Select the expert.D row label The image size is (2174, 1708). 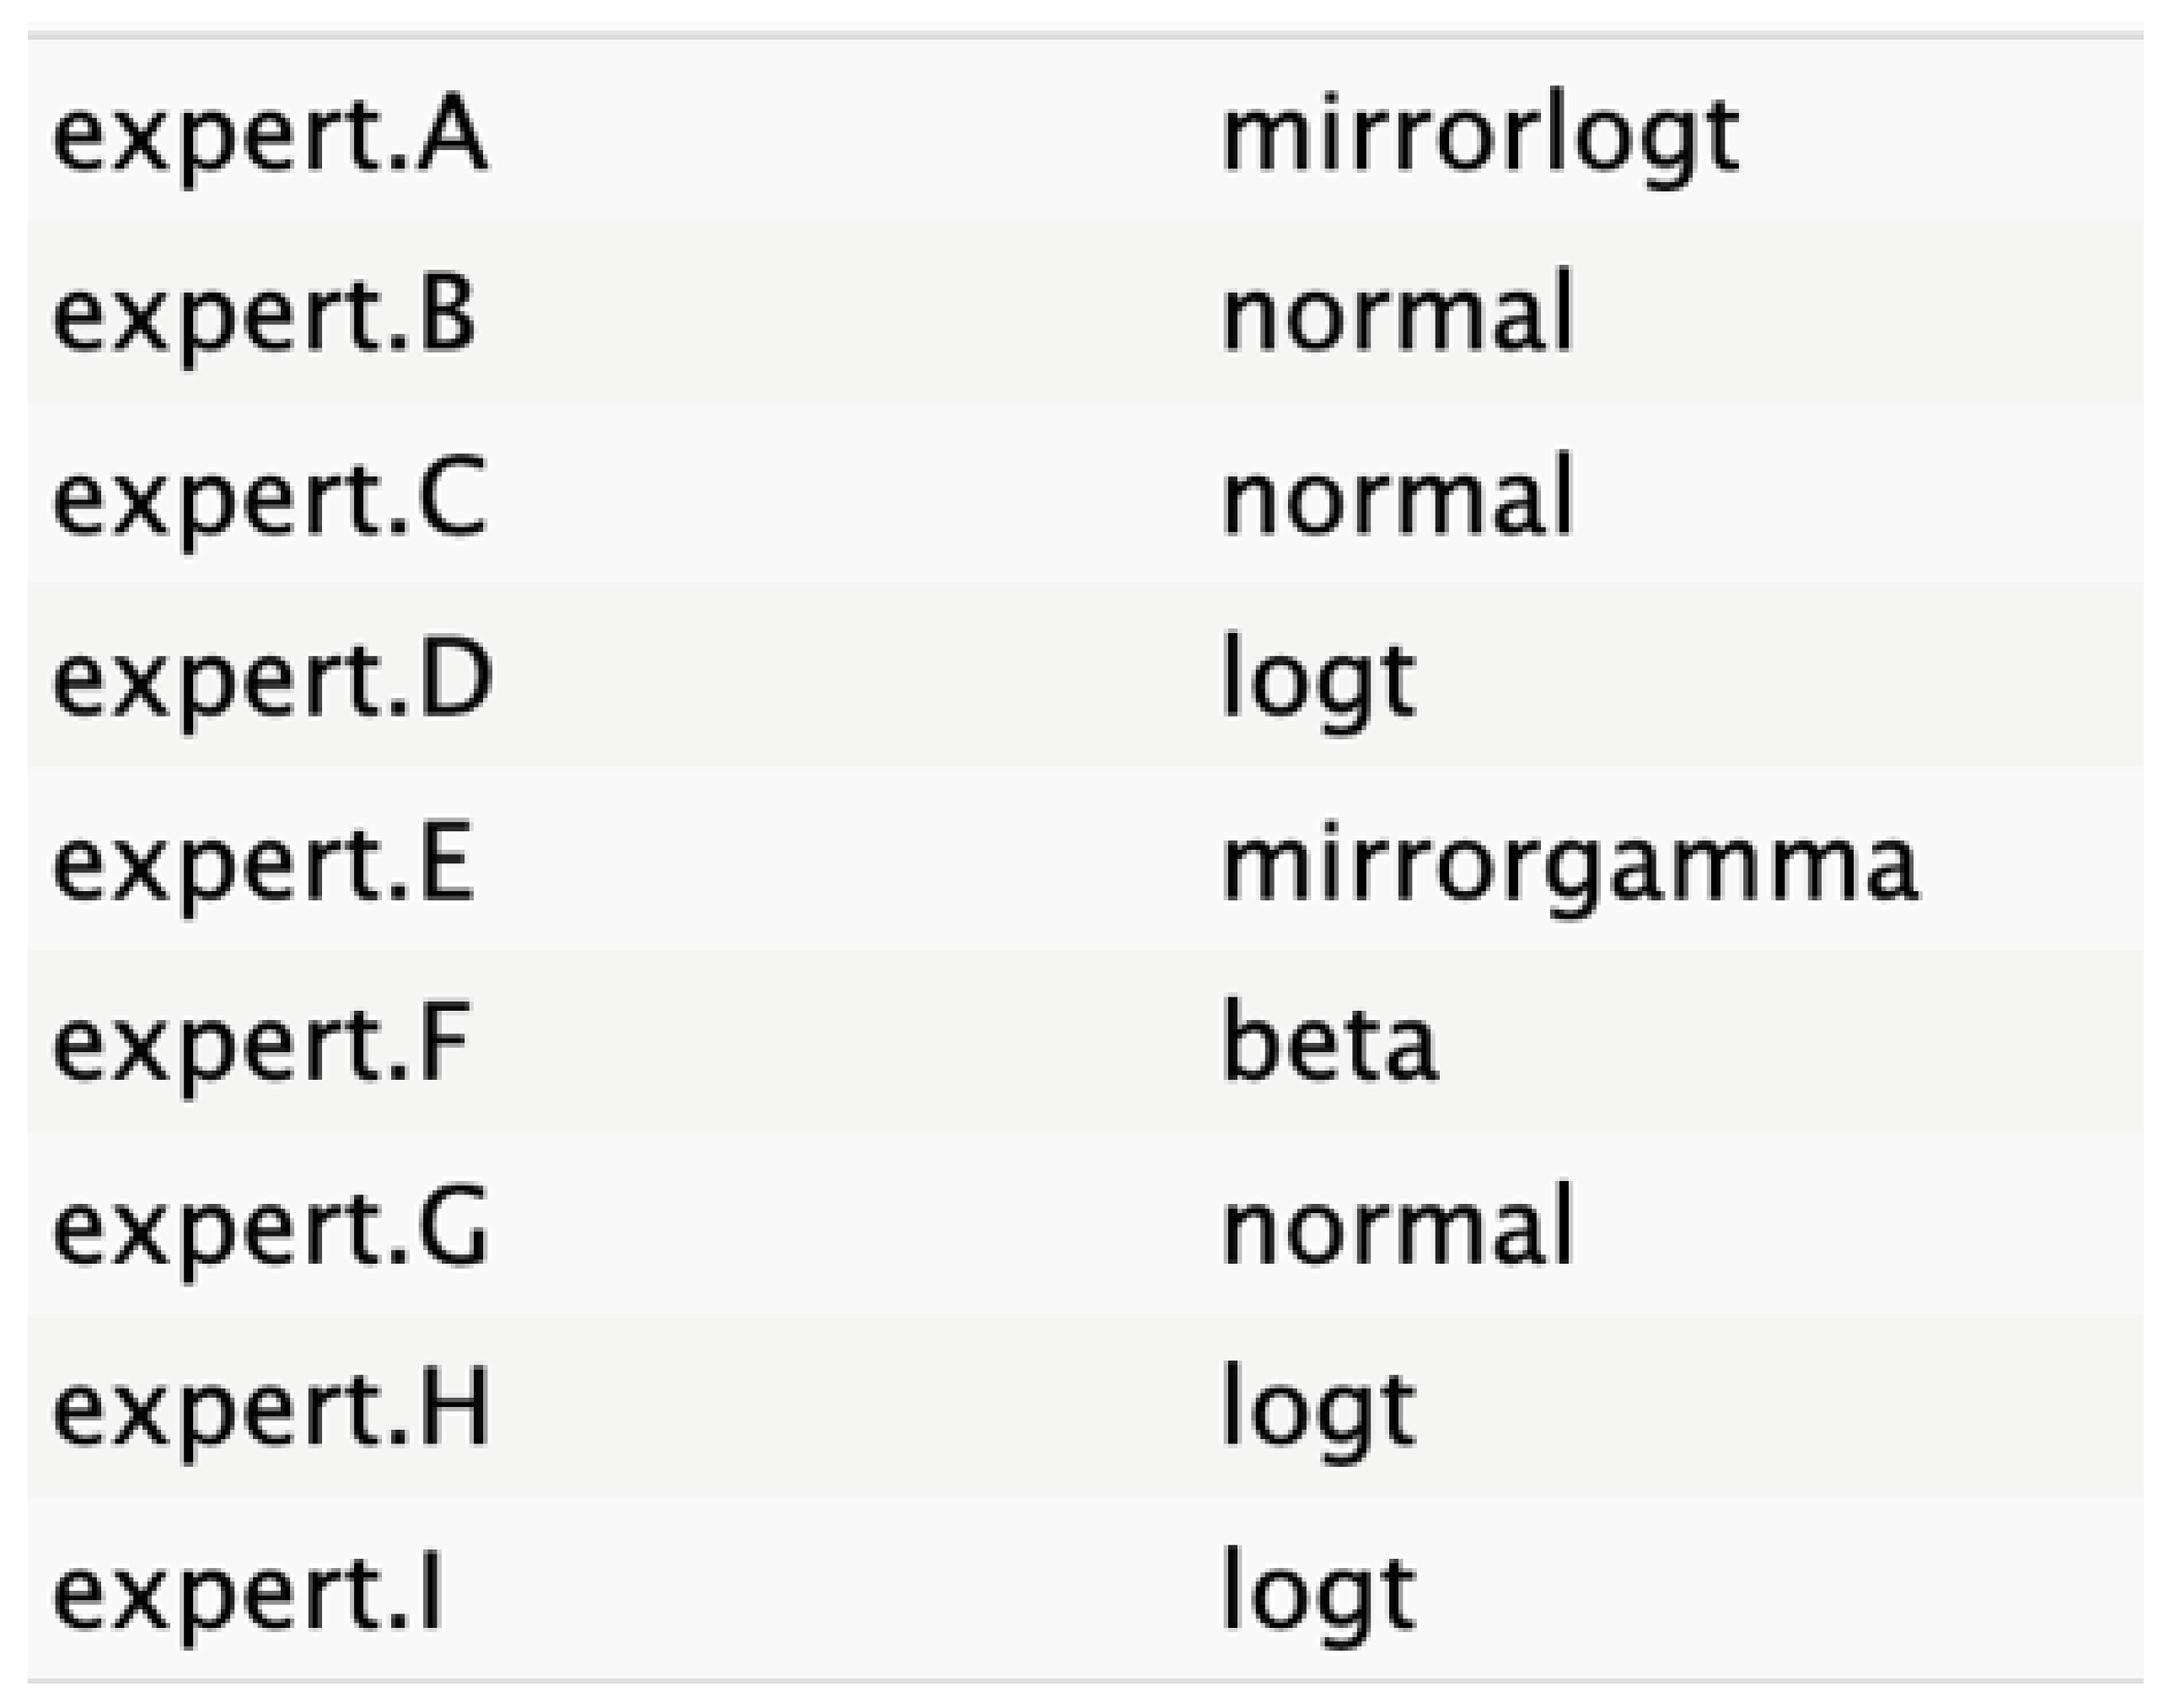pyautogui.click(x=272, y=682)
